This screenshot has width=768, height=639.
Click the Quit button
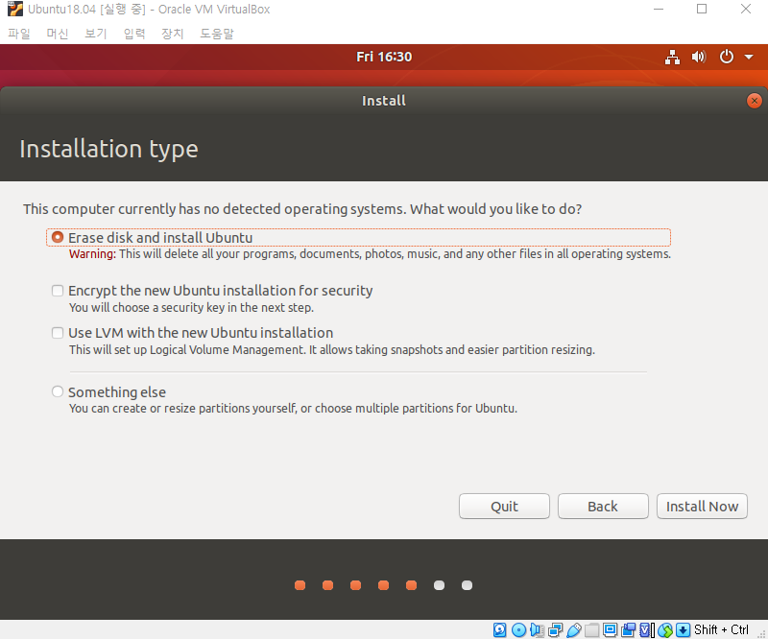[504, 507]
